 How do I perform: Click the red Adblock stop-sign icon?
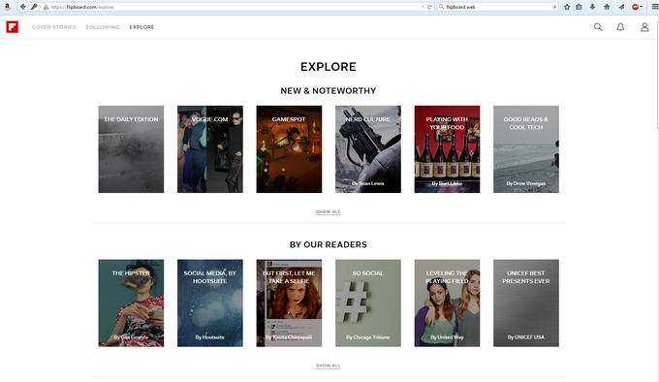tap(635, 7)
